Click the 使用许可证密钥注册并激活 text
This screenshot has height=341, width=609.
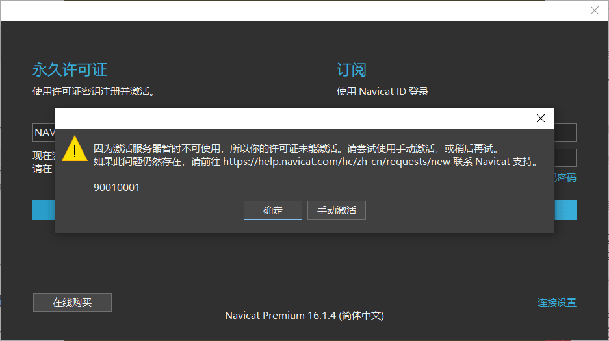click(93, 92)
